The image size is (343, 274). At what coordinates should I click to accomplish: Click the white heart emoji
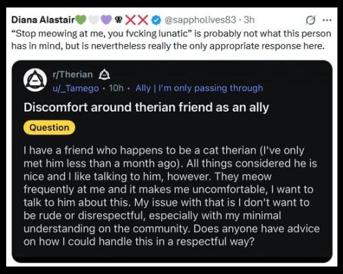click(93, 20)
